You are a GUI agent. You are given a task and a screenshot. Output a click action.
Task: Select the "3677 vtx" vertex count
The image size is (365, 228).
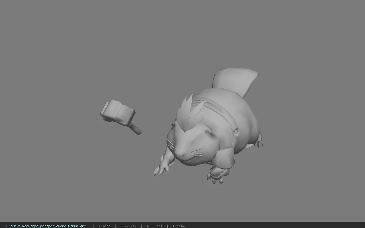pyautogui.click(x=129, y=226)
